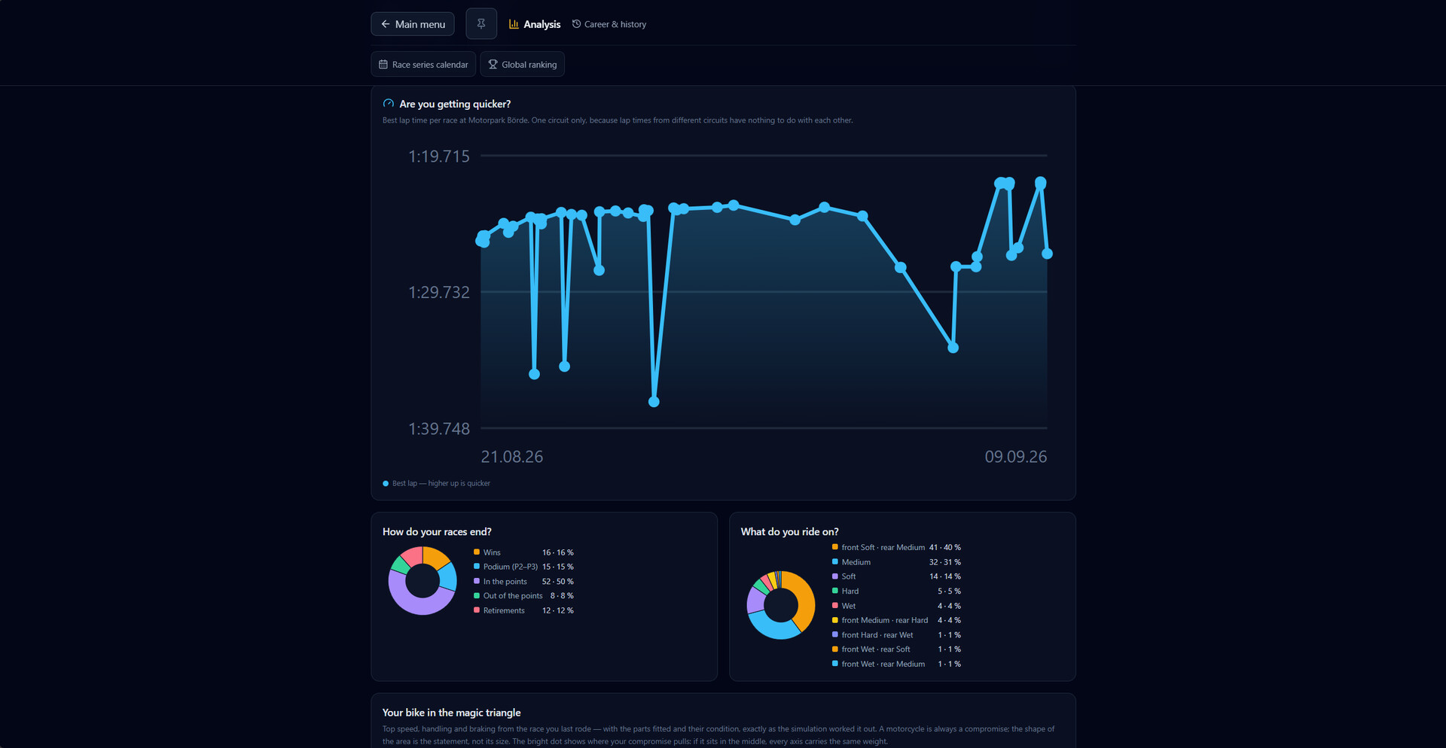The width and height of the screenshot is (1446, 748).
Task: Select the 'Out of the points' legend entry
Action: click(523, 596)
